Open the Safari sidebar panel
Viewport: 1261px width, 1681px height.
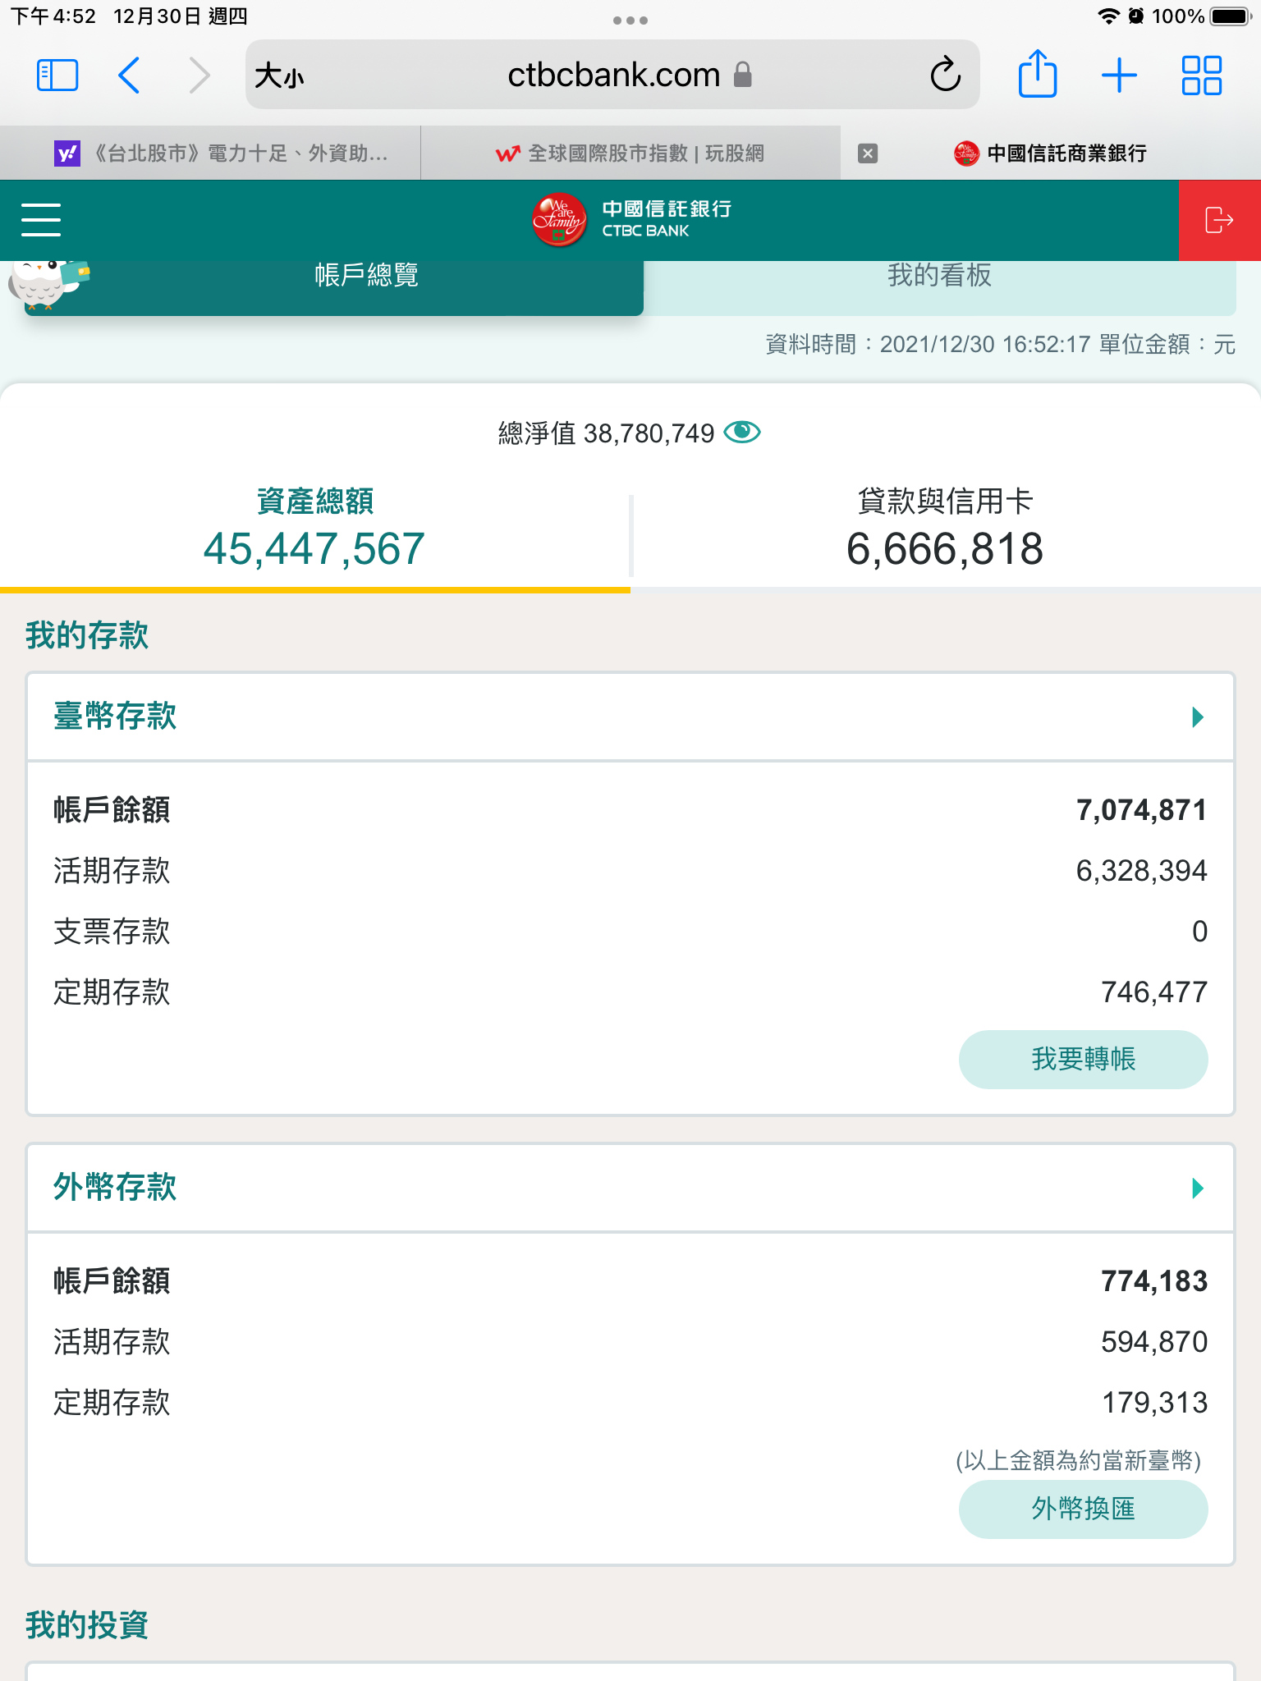[x=57, y=76]
